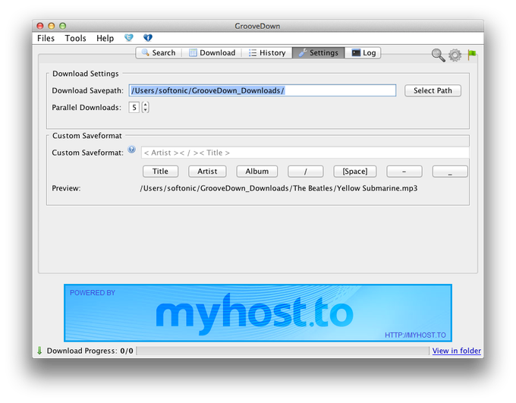Image resolution: width=516 pixels, height=403 pixels.
Task: Click the Download Progress 0/0 label
Action: point(90,351)
